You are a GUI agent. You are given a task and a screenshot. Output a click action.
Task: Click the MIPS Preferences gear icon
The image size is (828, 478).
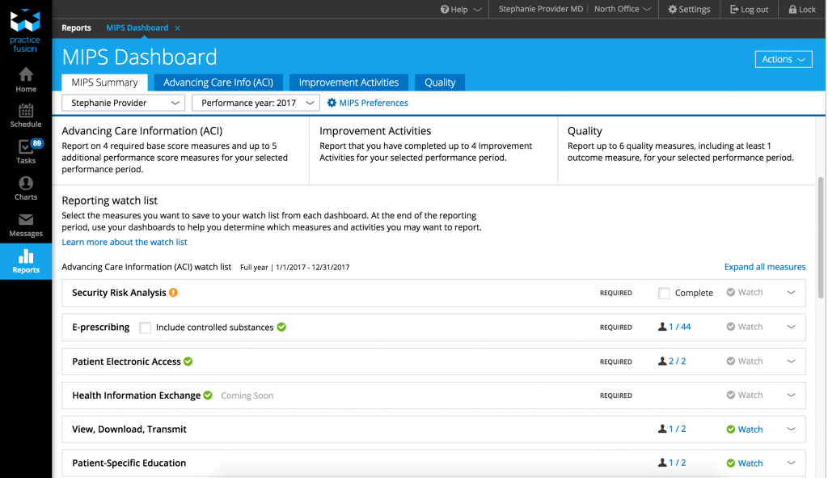coord(332,104)
